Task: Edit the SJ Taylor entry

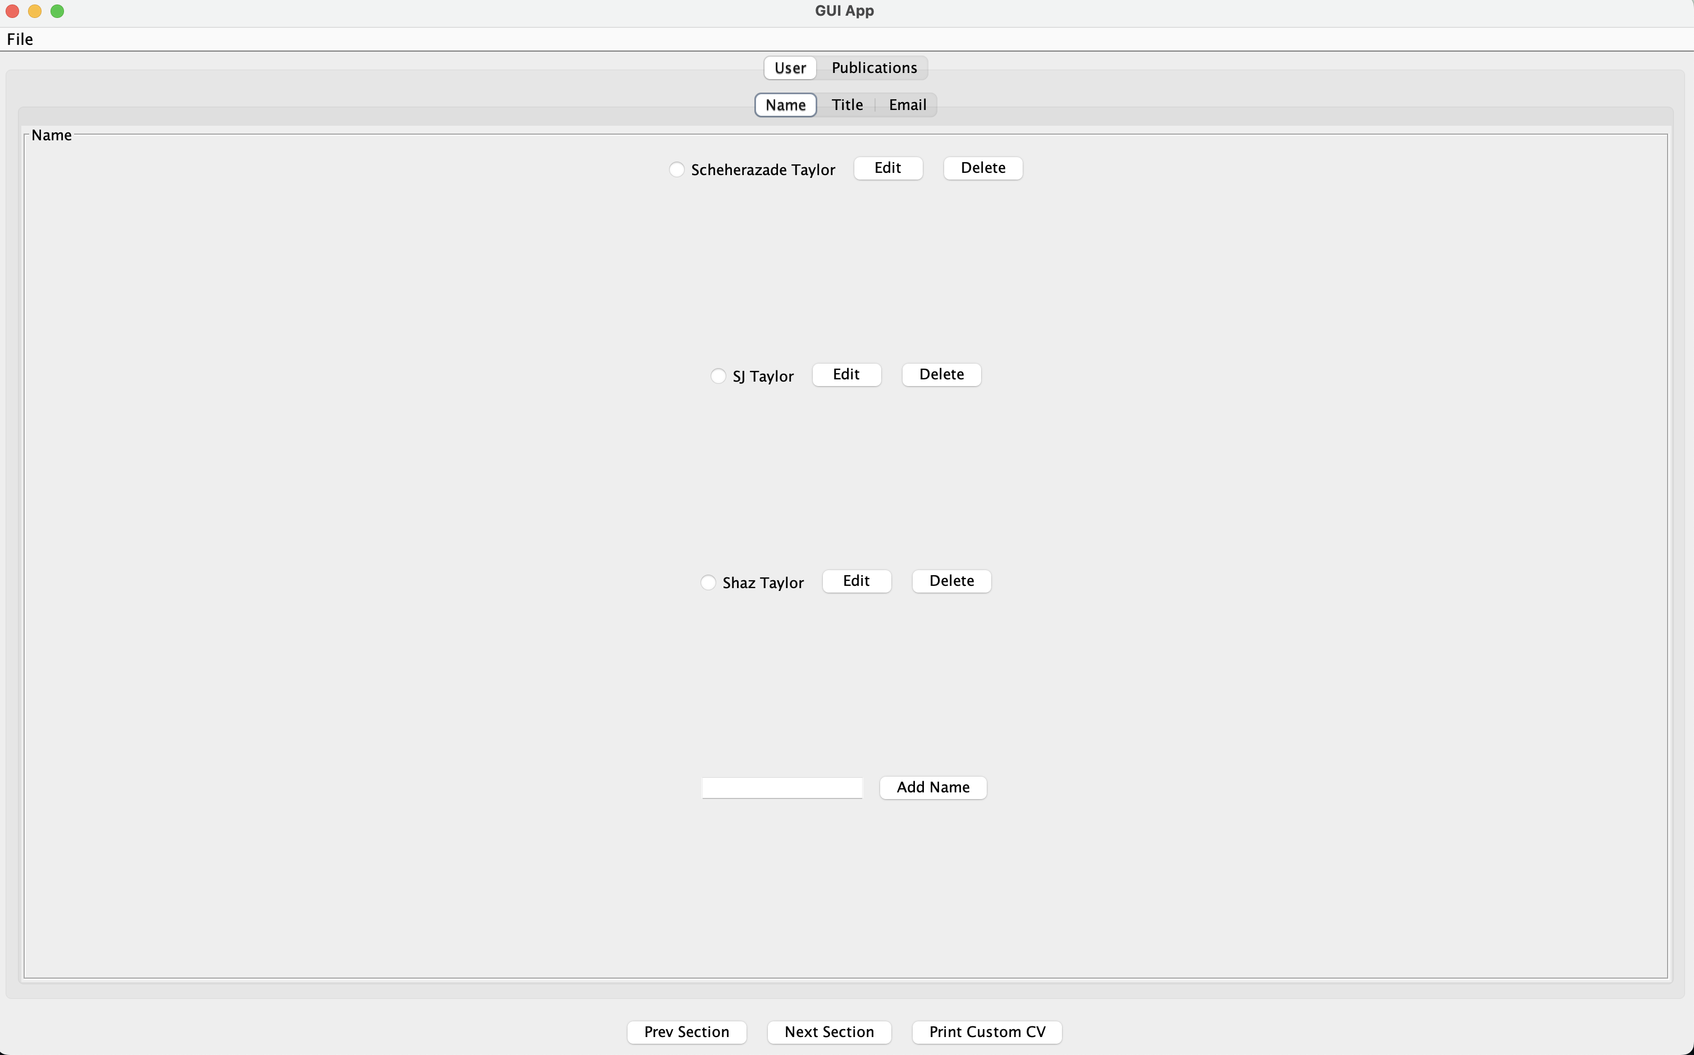Action: click(847, 373)
